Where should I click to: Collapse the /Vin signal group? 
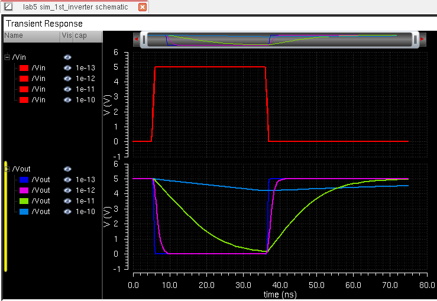[7, 57]
